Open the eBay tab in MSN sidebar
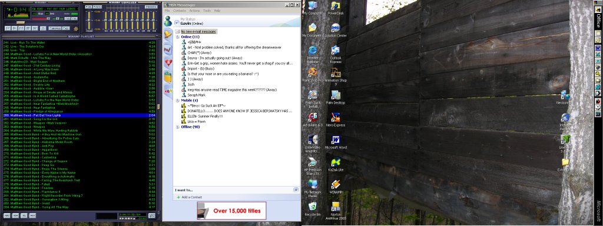 (x=168, y=91)
